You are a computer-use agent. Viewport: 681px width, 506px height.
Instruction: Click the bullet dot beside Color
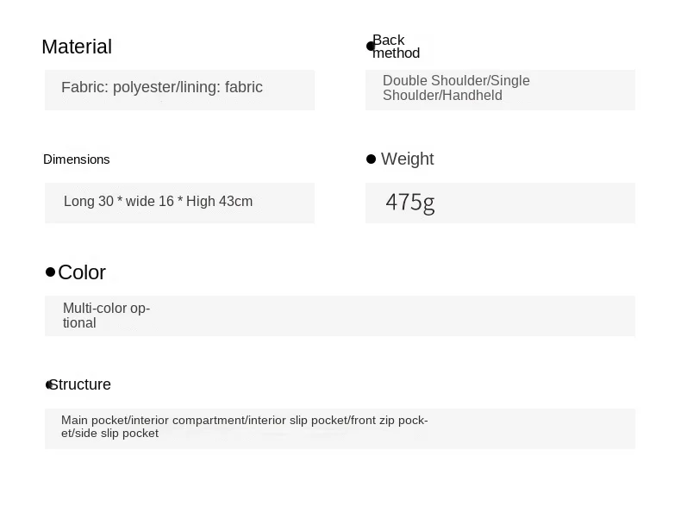click(50, 272)
